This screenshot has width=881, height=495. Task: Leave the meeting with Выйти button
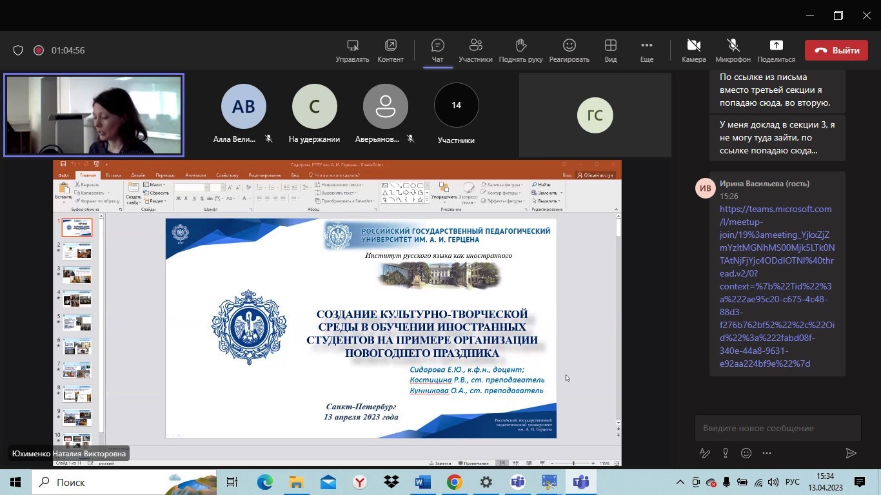click(x=836, y=50)
